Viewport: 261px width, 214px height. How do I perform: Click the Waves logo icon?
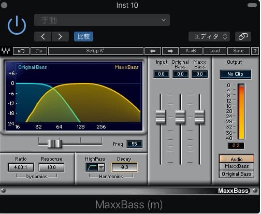(x=6, y=51)
